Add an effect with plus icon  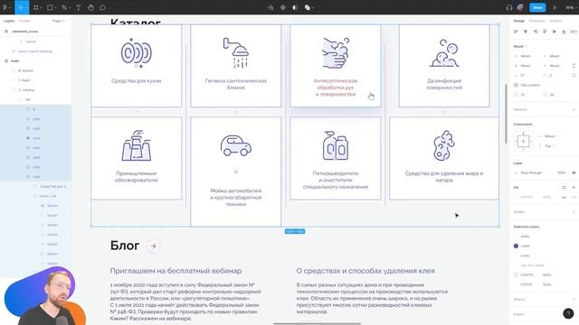(x=574, y=299)
